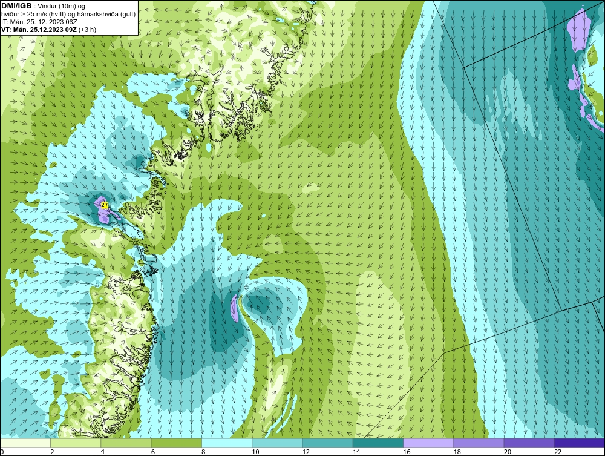Click the 'VT: Mán. 25.12.2023 09Z' valid time
Image resolution: width=605 pixels, height=456 pixels.
point(39,30)
